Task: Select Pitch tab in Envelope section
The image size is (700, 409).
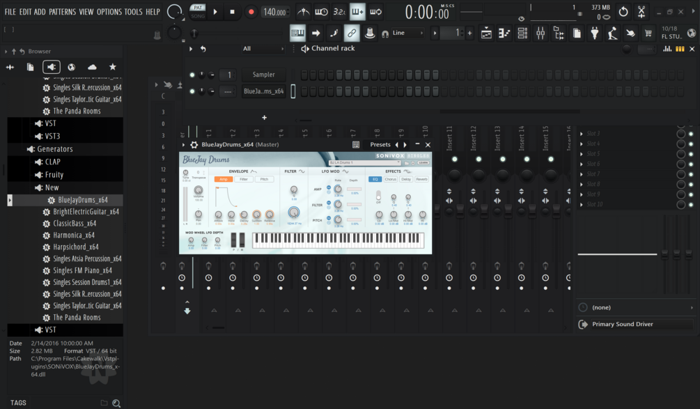Action: [x=264, y=179]
